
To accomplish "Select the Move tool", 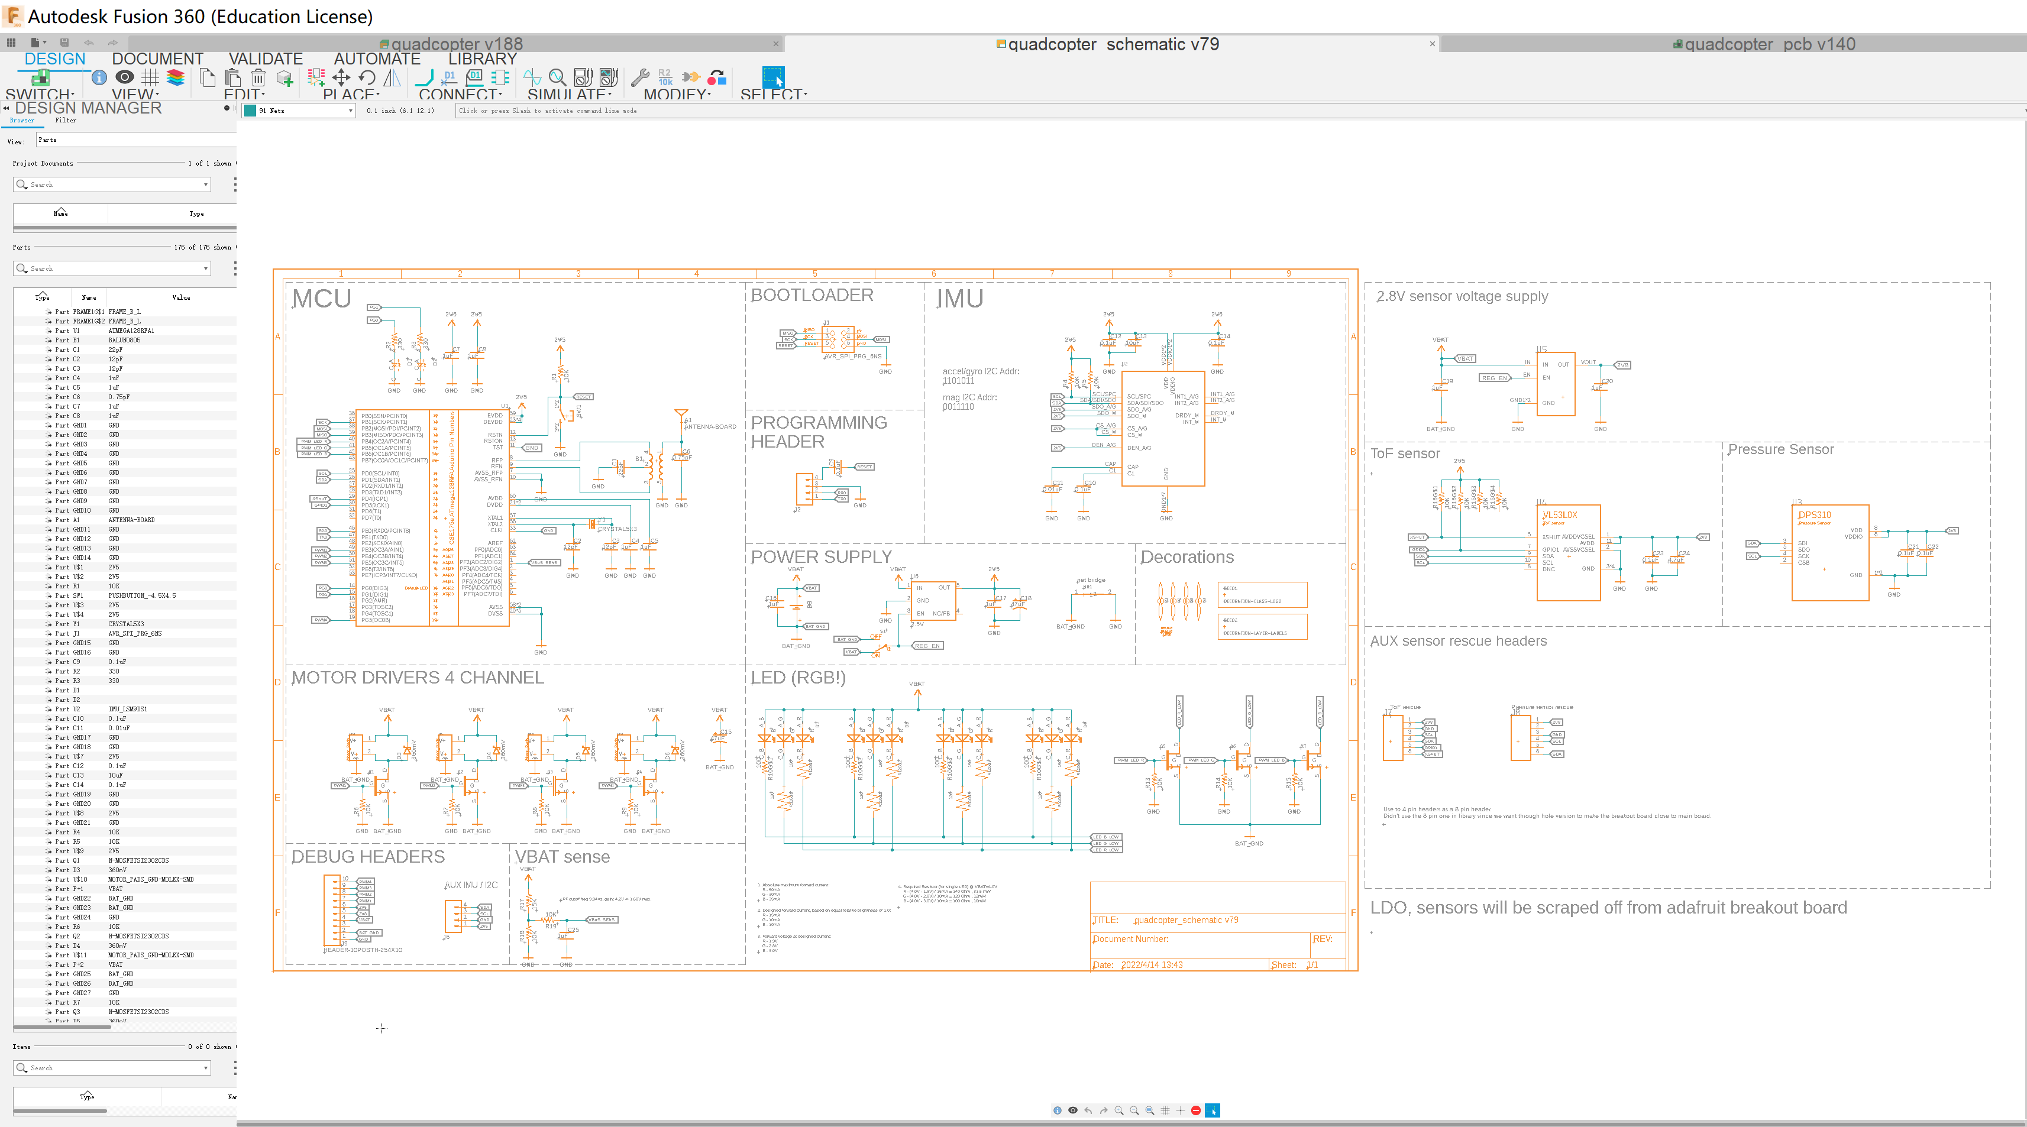I will [341, 77].
